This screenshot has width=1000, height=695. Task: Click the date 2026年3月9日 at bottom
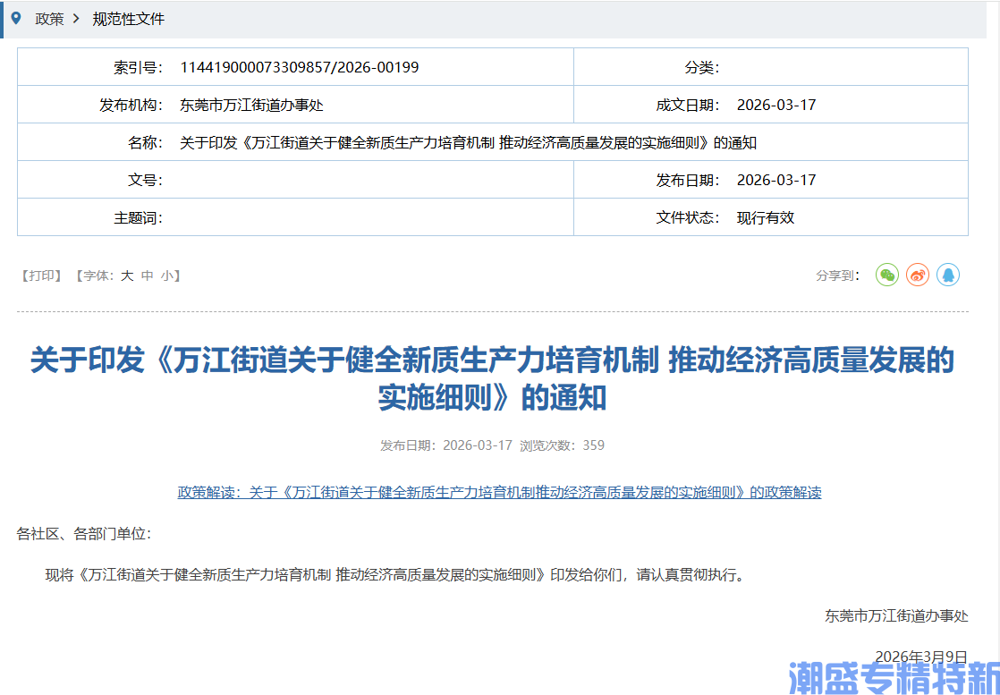click(921, 657)
